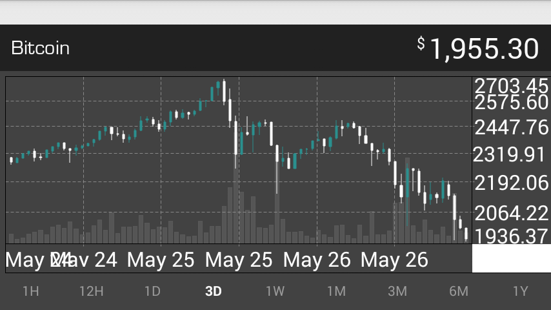Click the last May 26 date label
The width and height of the screenshot is (551, 310).
click(394, 260)
